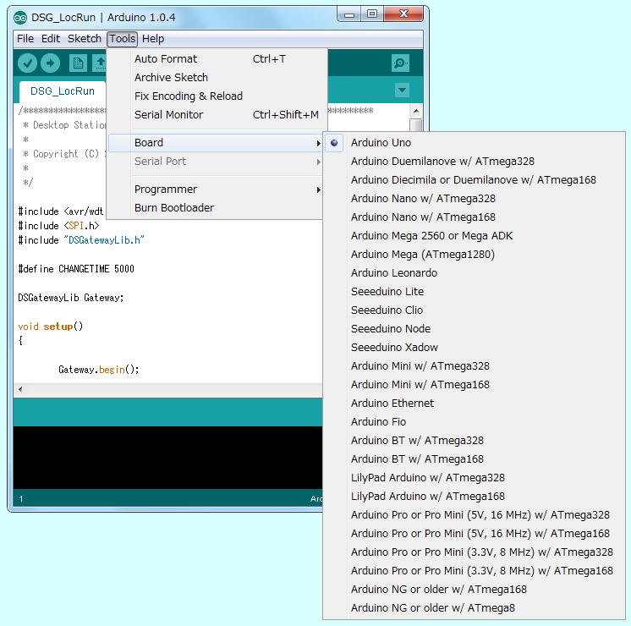Screen dimensions: 631x626
Task: Select Seeeduino Node board
Action: 474,329
